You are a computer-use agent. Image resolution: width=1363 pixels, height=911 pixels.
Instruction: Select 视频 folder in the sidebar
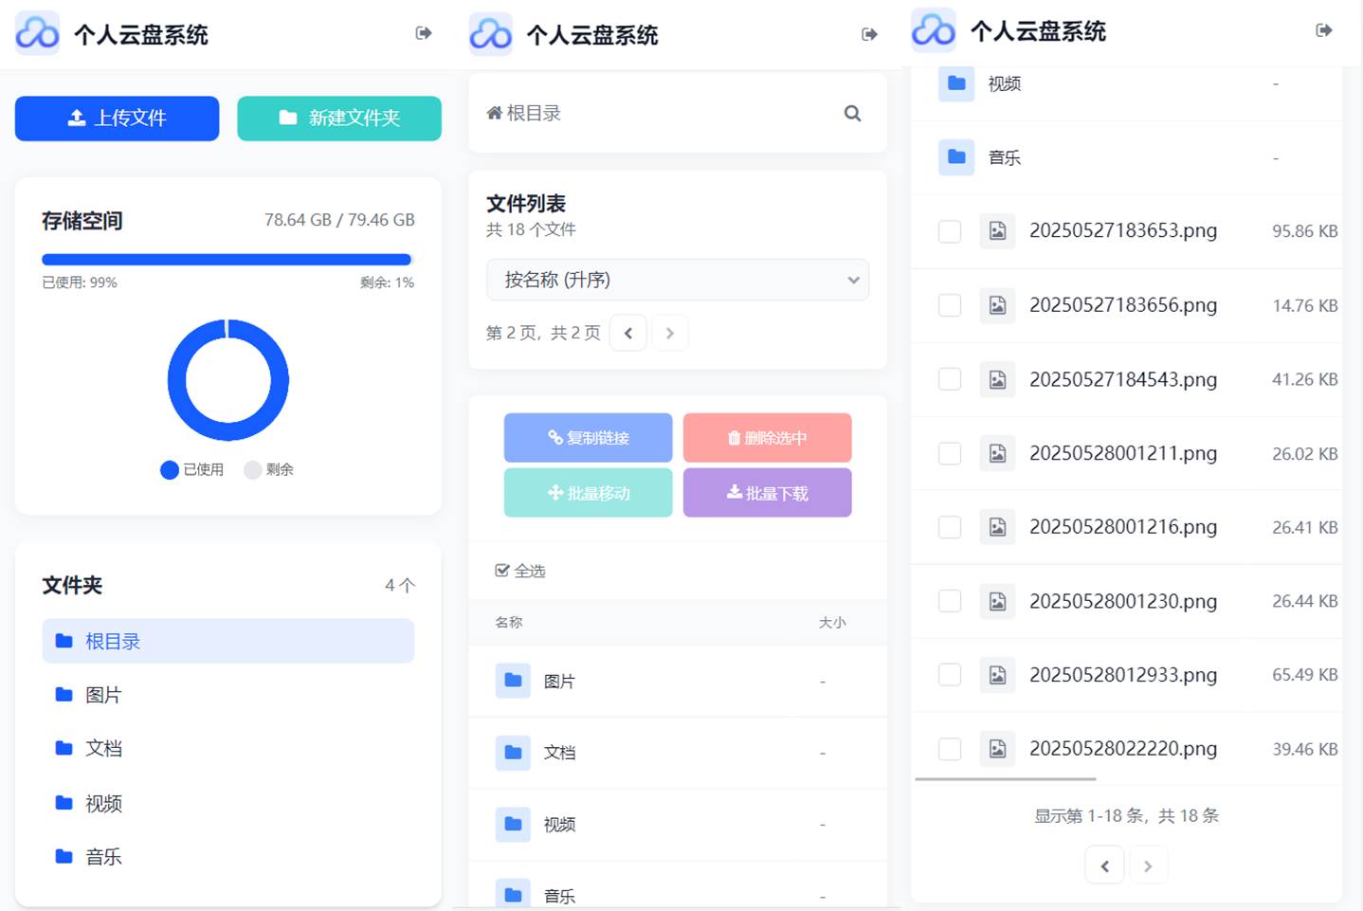click(103, 803)
